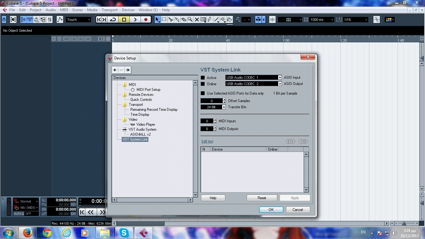Open the Normal record mode dropdown
Viewport: 425px width, 239px height.
click(26, 201)
